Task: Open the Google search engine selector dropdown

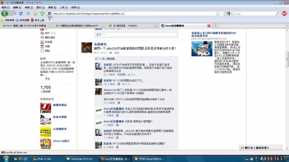Action: [229, 13]
